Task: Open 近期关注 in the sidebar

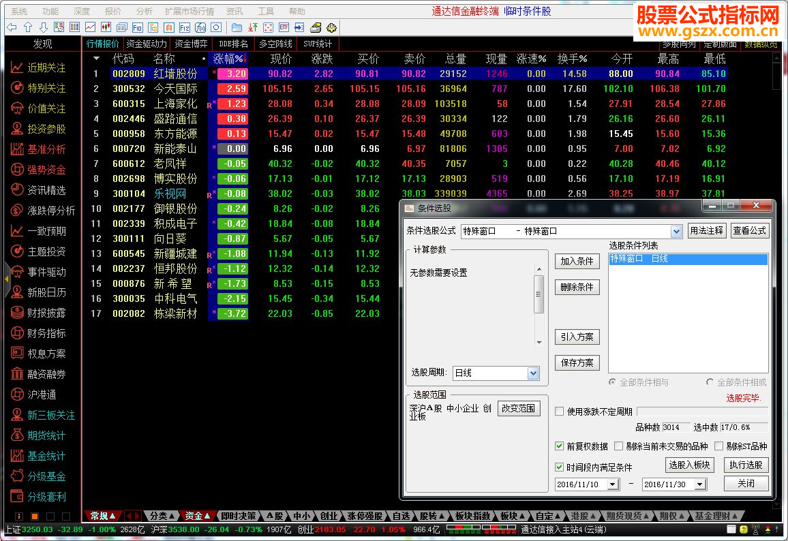Action: coord(39,67)
